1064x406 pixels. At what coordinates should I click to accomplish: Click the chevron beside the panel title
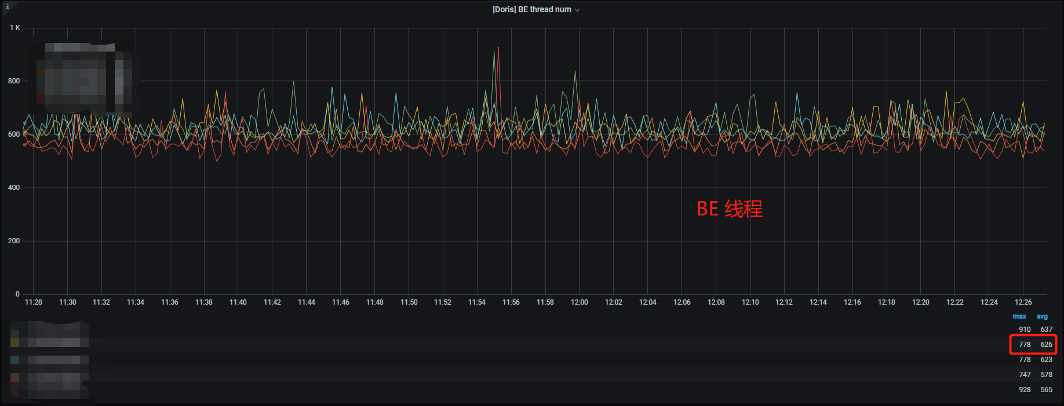[x=577, y=10]
